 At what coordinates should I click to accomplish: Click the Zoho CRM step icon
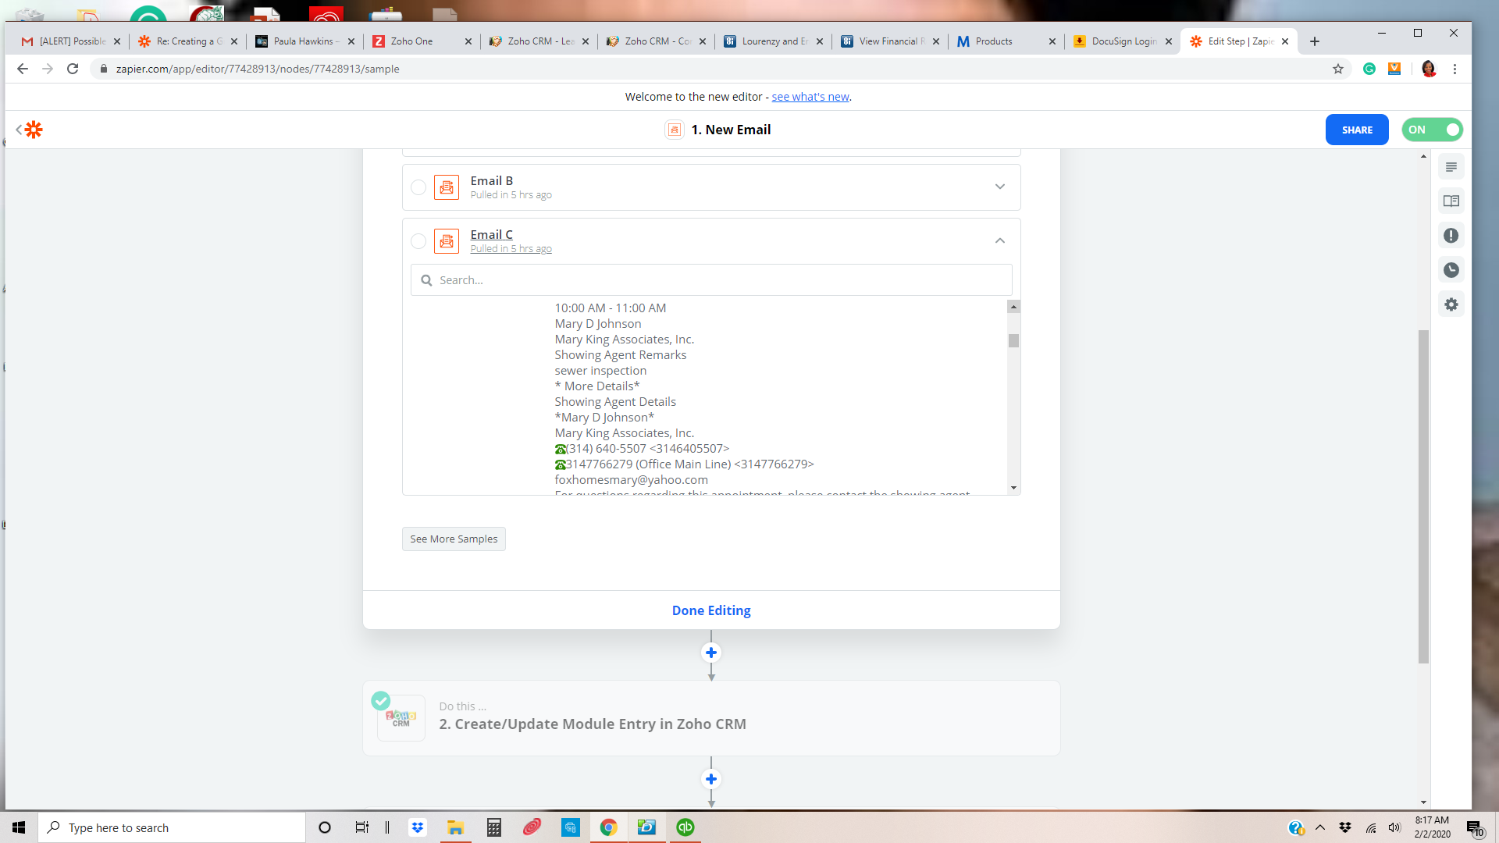401,718
